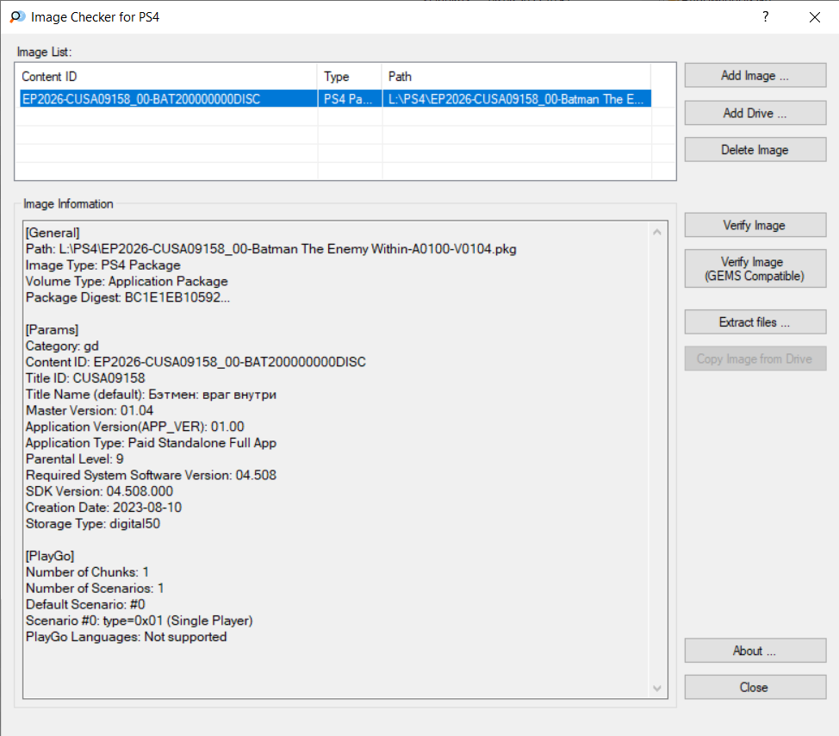Click the Image Checker app icon
Screen dimensions: 839x736
pos(17,17)
